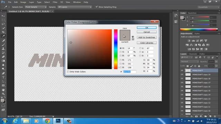Select the History Brush tool

(3, 53)
